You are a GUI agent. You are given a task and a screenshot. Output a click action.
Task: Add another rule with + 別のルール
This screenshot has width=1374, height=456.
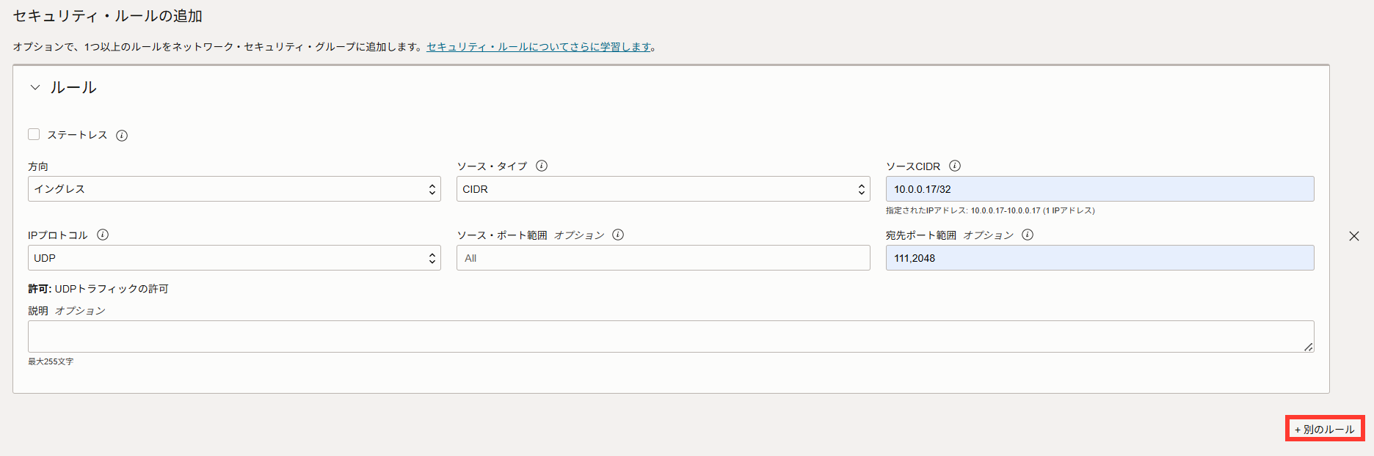pyautogui.click(x=1325, y=429)
